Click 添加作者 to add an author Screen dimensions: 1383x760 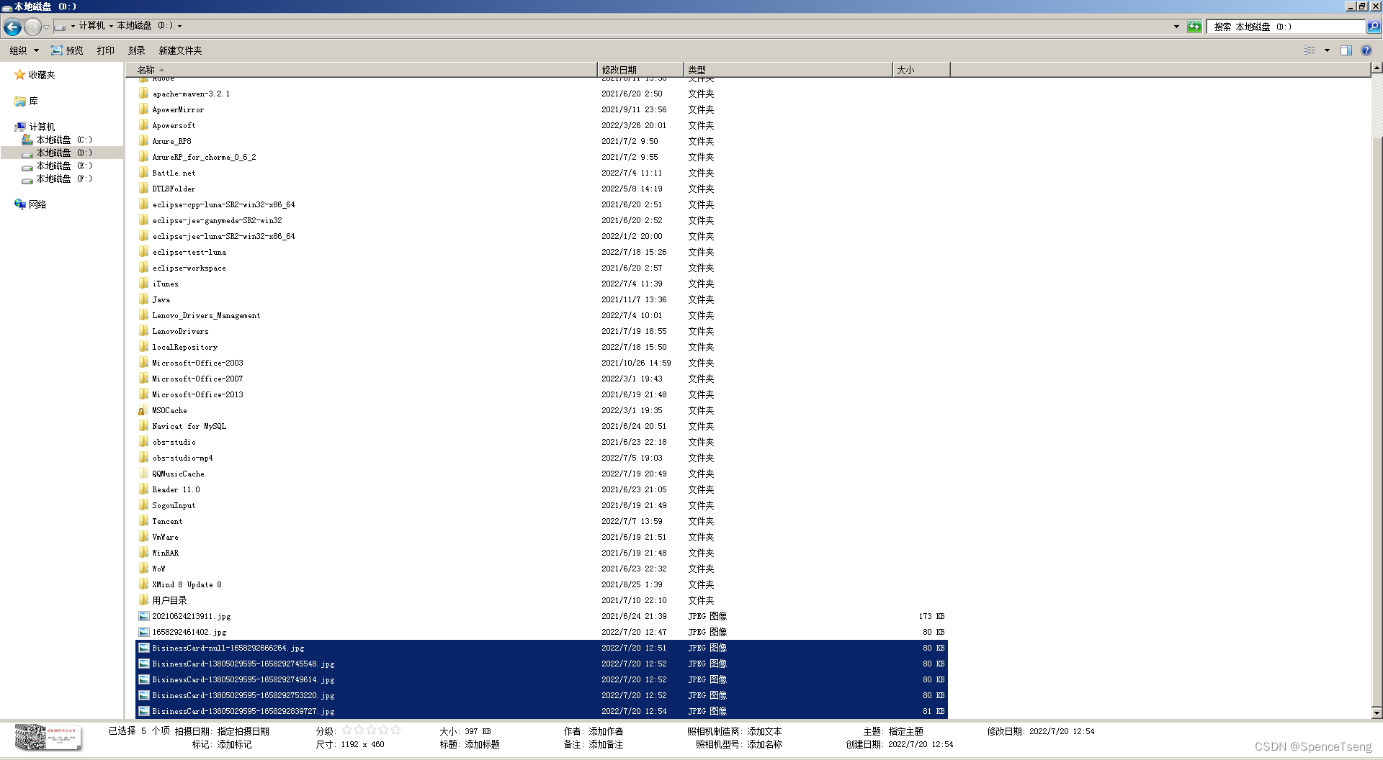click(x=606, y=731)
